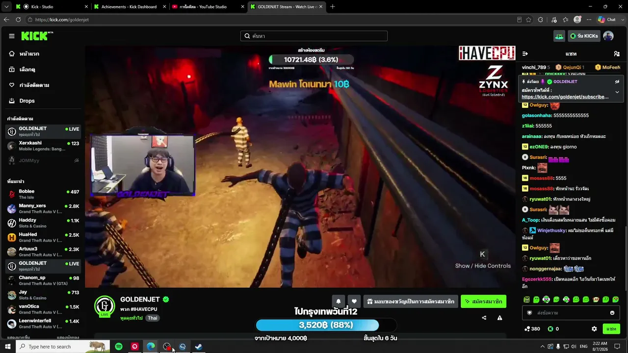Open Manny_xers recommended channel

(43, 208)
